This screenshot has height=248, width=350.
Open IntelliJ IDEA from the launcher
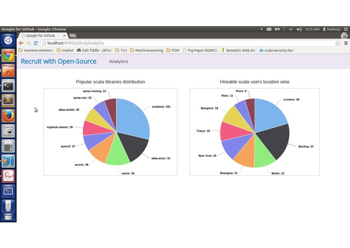click(8, 161)
